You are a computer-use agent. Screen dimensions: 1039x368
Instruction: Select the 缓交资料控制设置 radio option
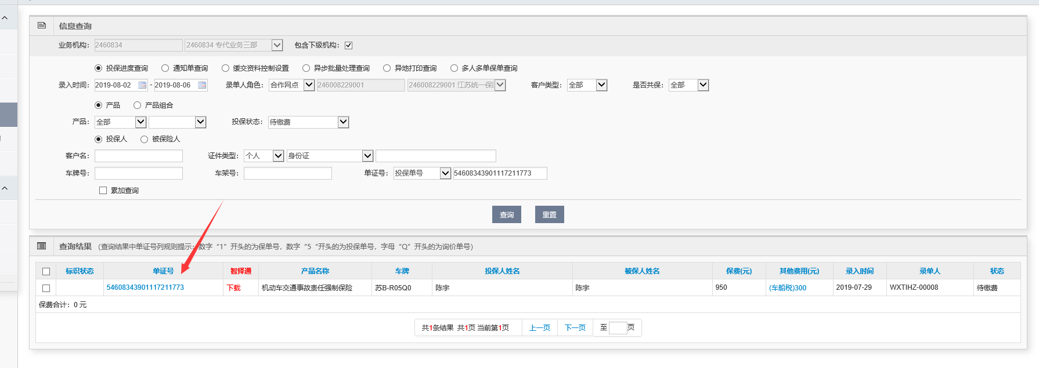coord(226,68)
